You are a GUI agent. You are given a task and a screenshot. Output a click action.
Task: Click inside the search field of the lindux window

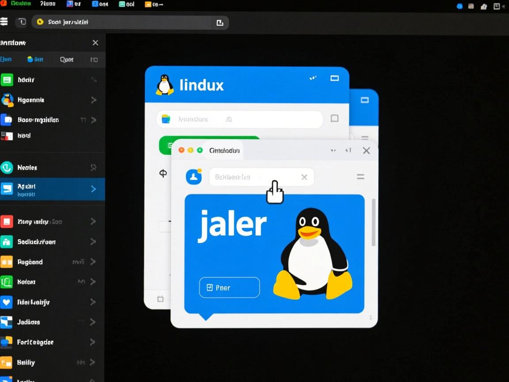(x=239, y=119)
